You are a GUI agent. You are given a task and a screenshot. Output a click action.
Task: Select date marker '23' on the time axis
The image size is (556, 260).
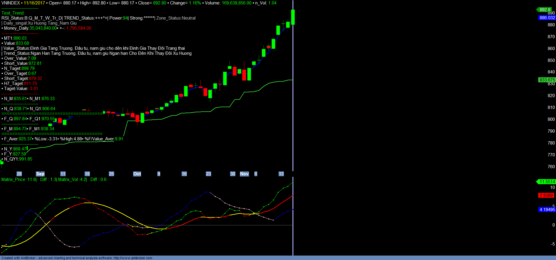(208, 174)
